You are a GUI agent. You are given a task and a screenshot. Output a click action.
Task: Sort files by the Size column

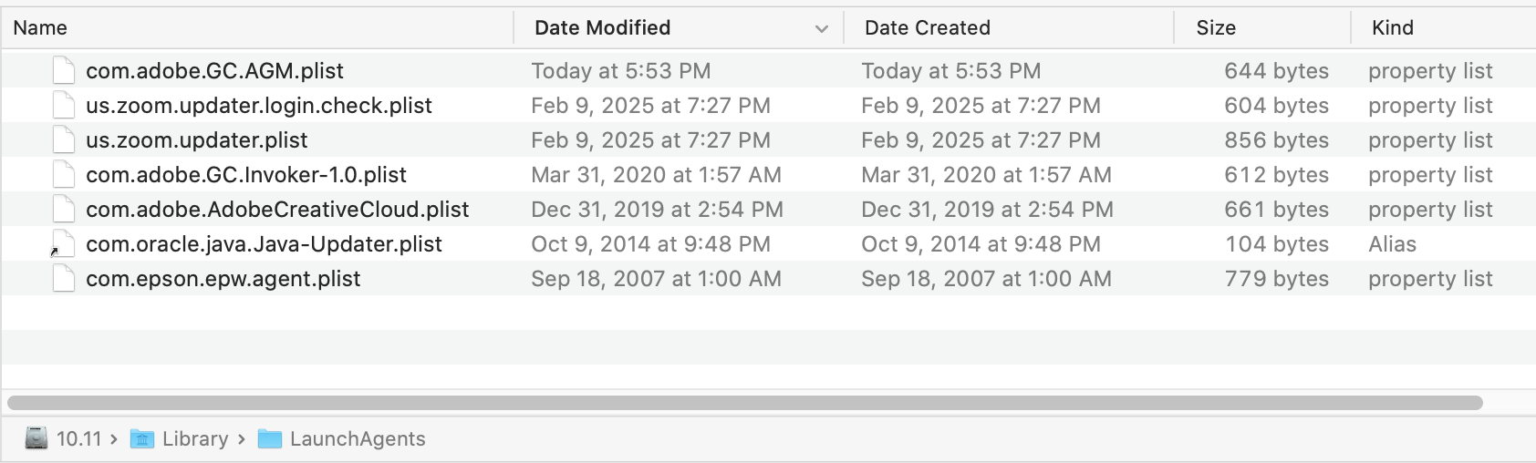coord(1216,28)
